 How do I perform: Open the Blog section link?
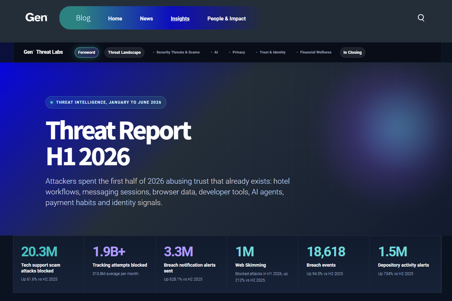tap(83, 18)
